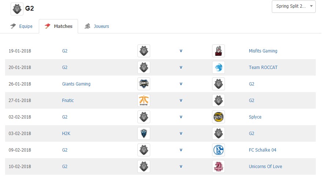Click the Unicorns Of Love logo

[218, 167]
